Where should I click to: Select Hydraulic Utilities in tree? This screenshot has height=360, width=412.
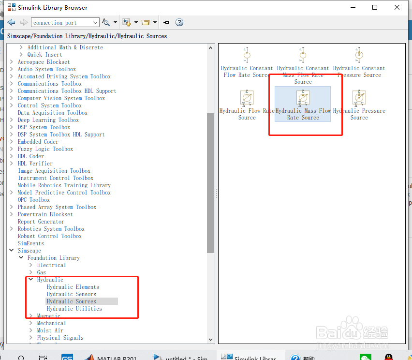[74, 309]
